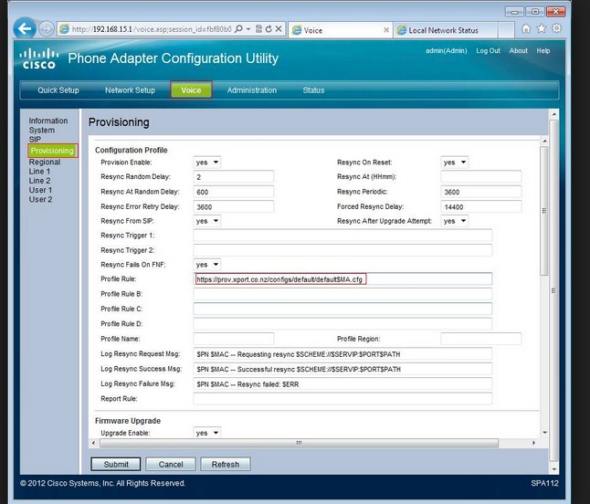
Task: Click the Resync Trigger 1 field
Action: [342, 236]
